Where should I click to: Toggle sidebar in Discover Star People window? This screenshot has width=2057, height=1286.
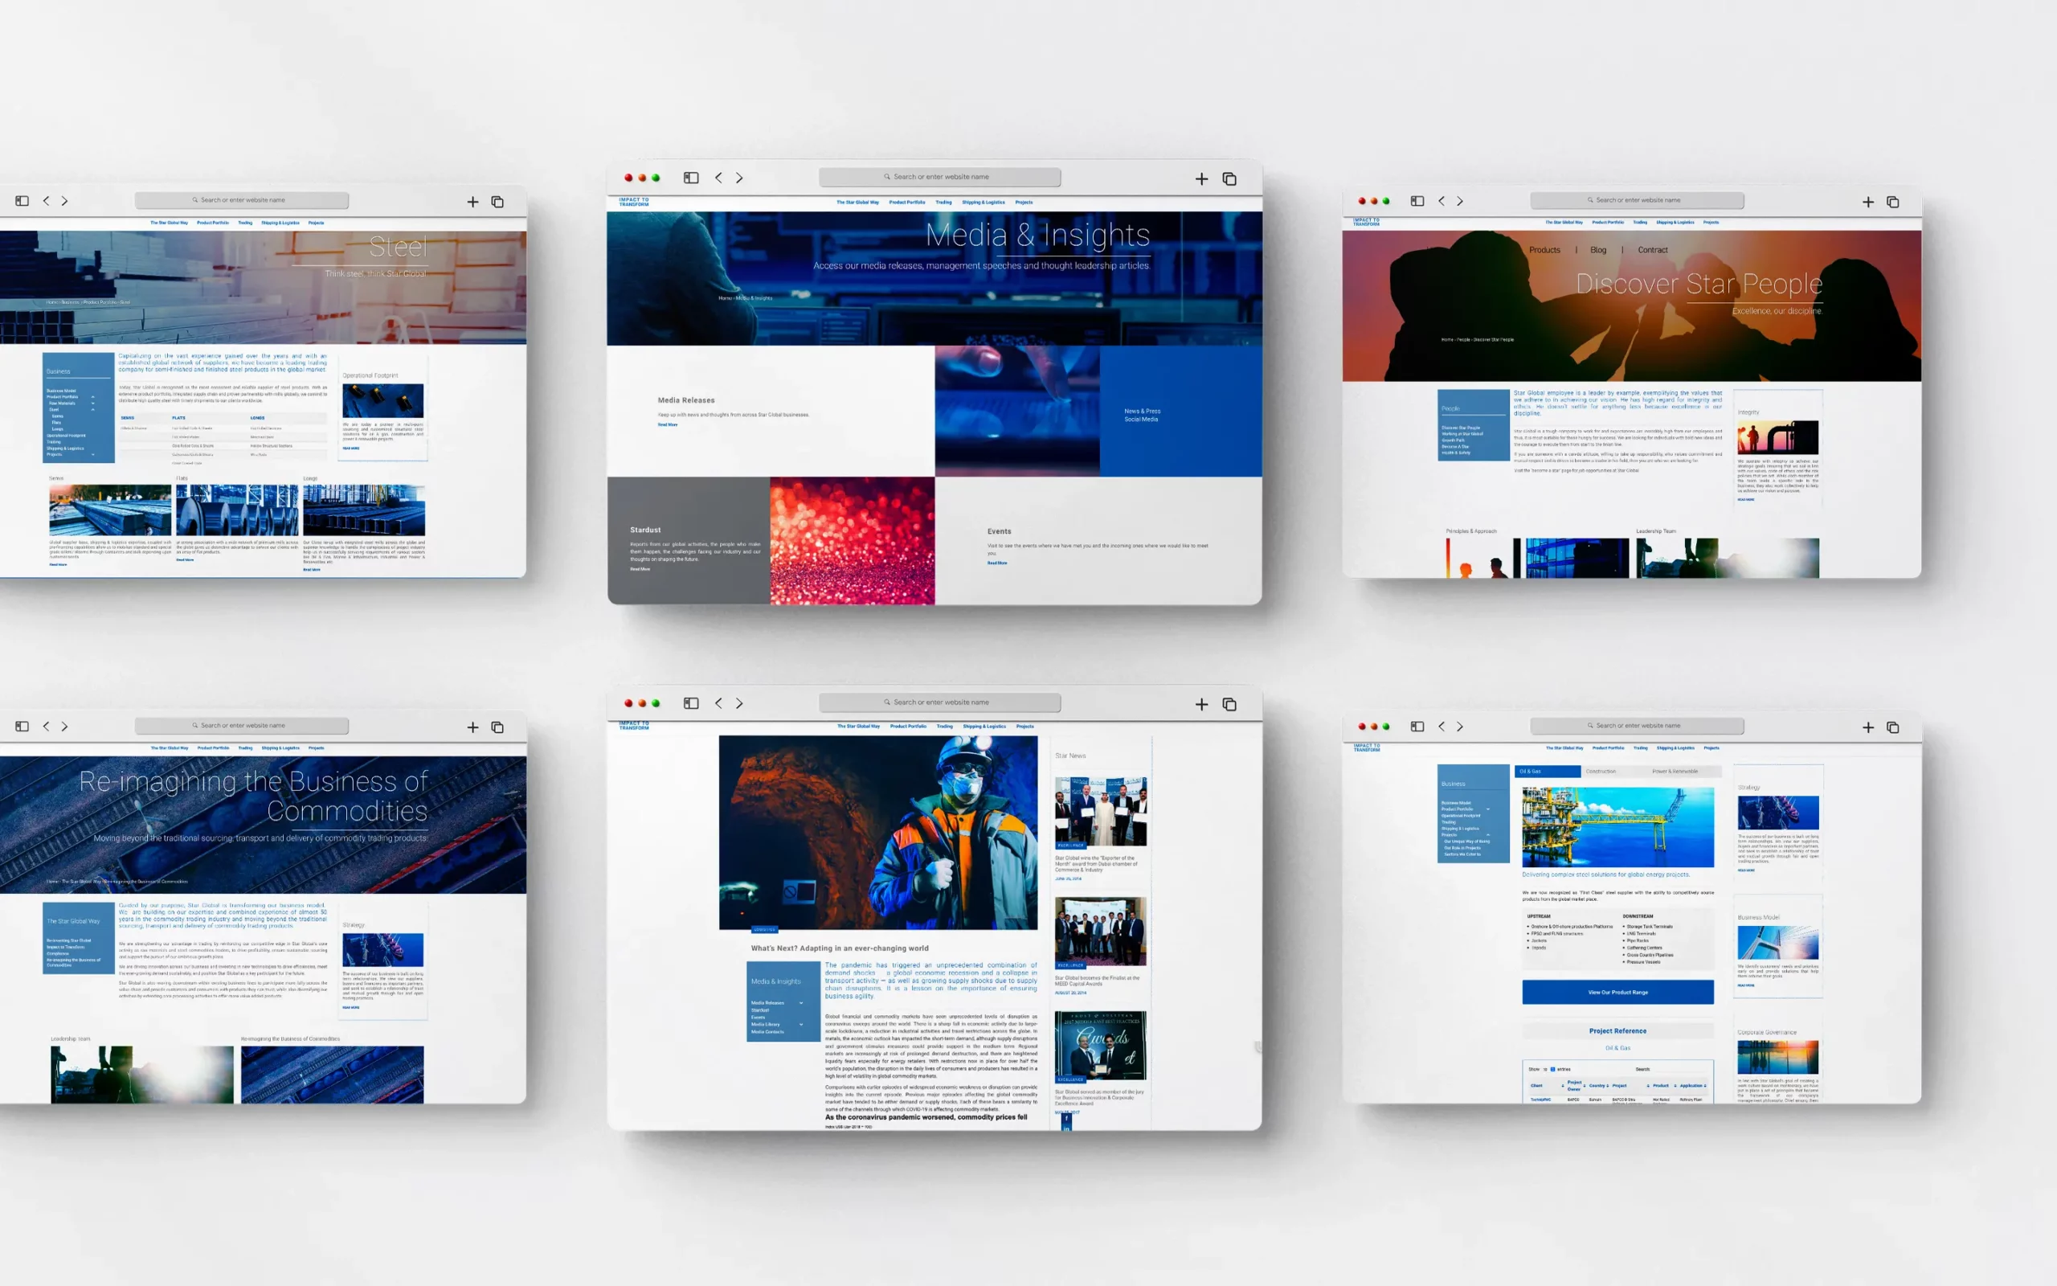1417,201
